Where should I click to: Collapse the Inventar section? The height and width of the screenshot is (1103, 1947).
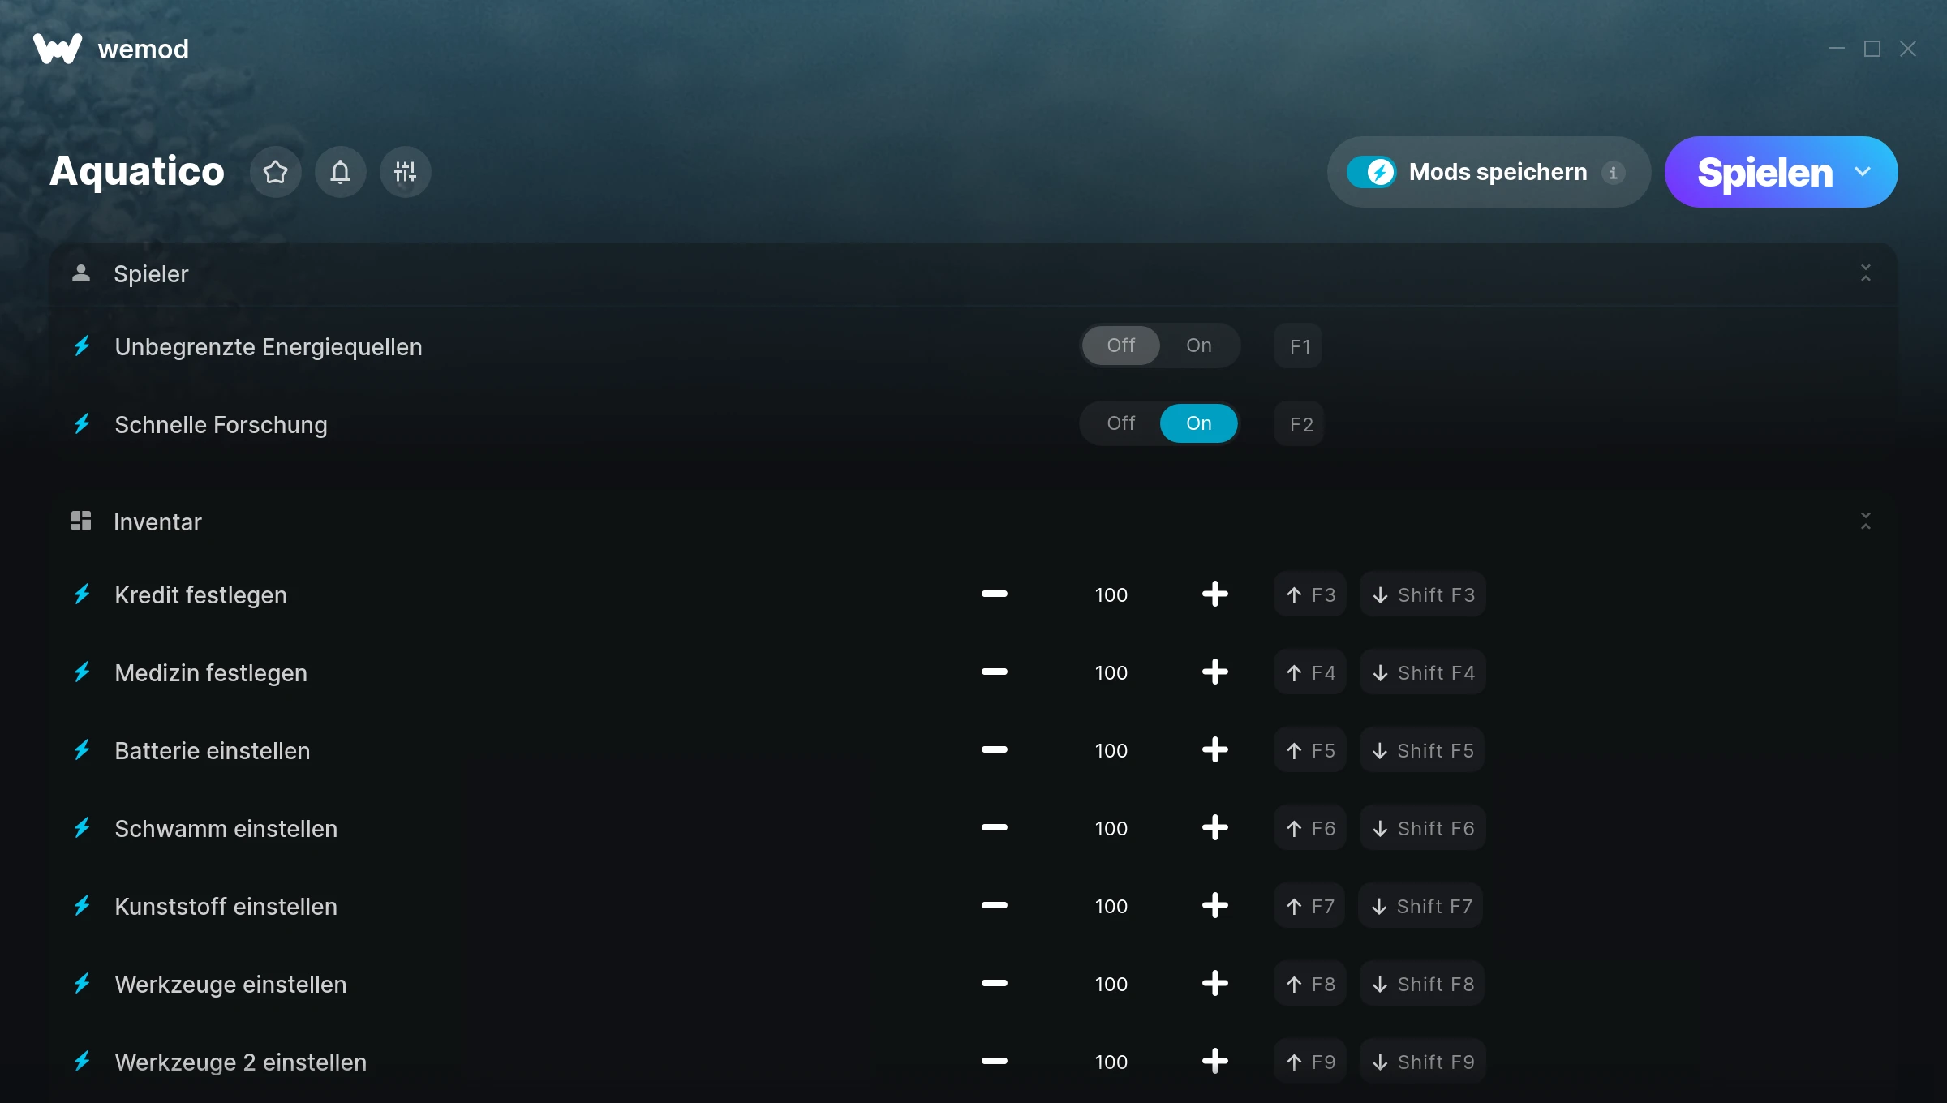coord(1865,521)
